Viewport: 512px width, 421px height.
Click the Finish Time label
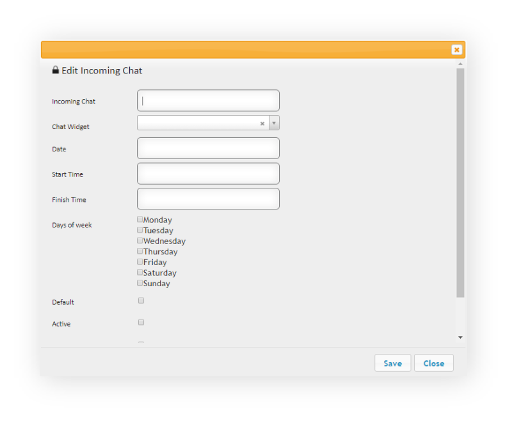[69, 199]
